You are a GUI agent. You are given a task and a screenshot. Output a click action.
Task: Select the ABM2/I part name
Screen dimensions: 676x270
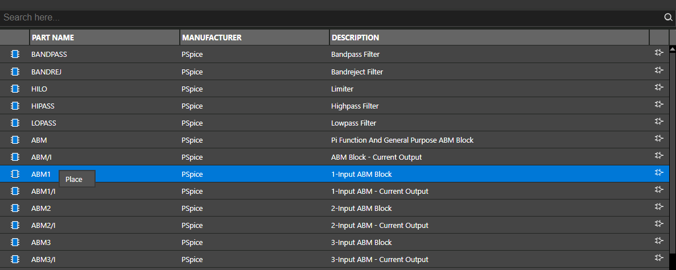tap(44, 225)
